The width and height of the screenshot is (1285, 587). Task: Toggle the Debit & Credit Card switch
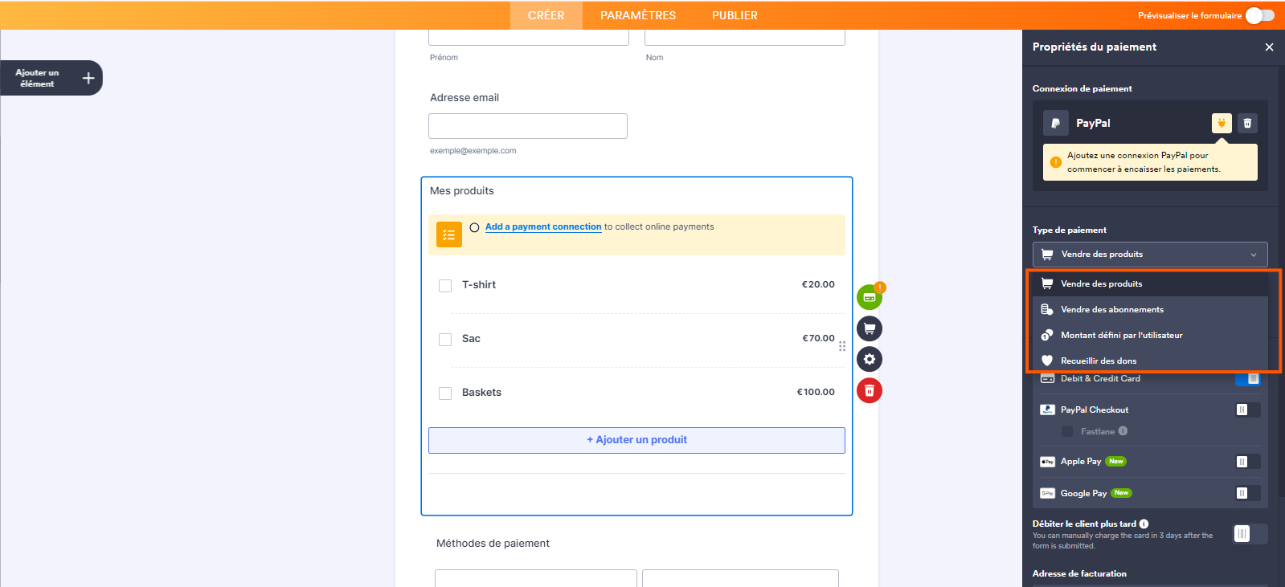pyautogui.click(x=1248, y=379)
